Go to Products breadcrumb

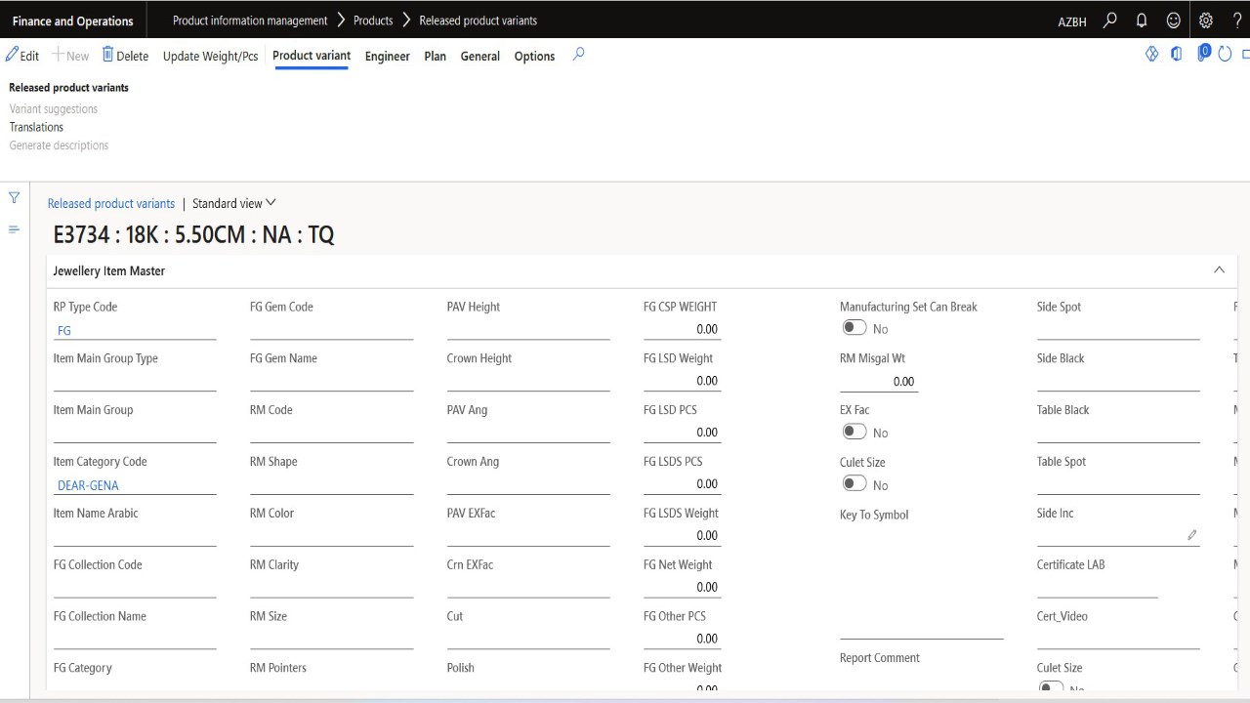[373, 21]
